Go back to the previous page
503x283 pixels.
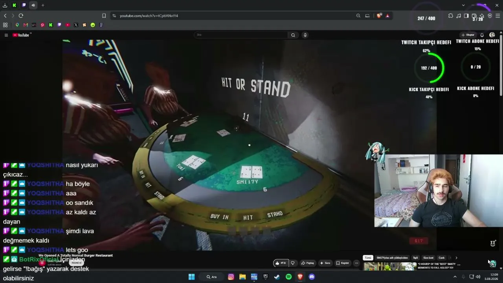(5, 16)
